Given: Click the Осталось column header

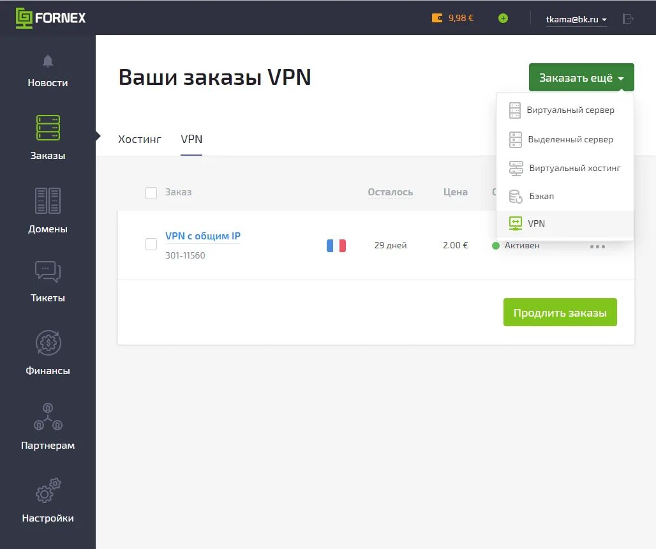Looking at the screenshot, I should click(x=391, y=192).
